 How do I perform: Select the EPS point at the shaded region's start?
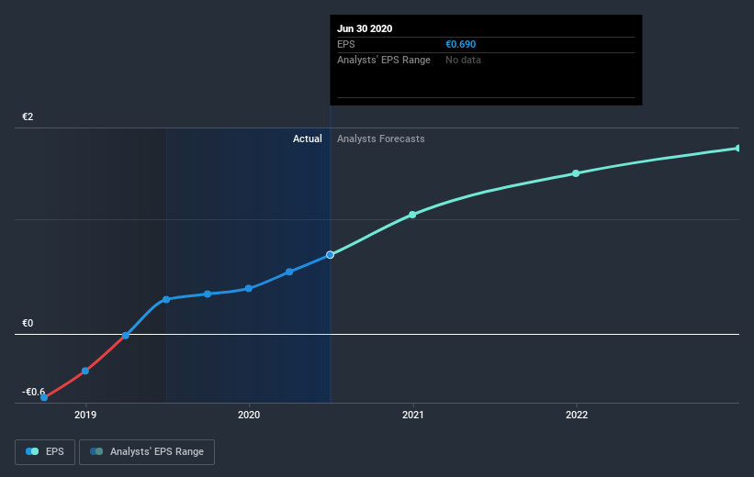[x=166, y=299]
